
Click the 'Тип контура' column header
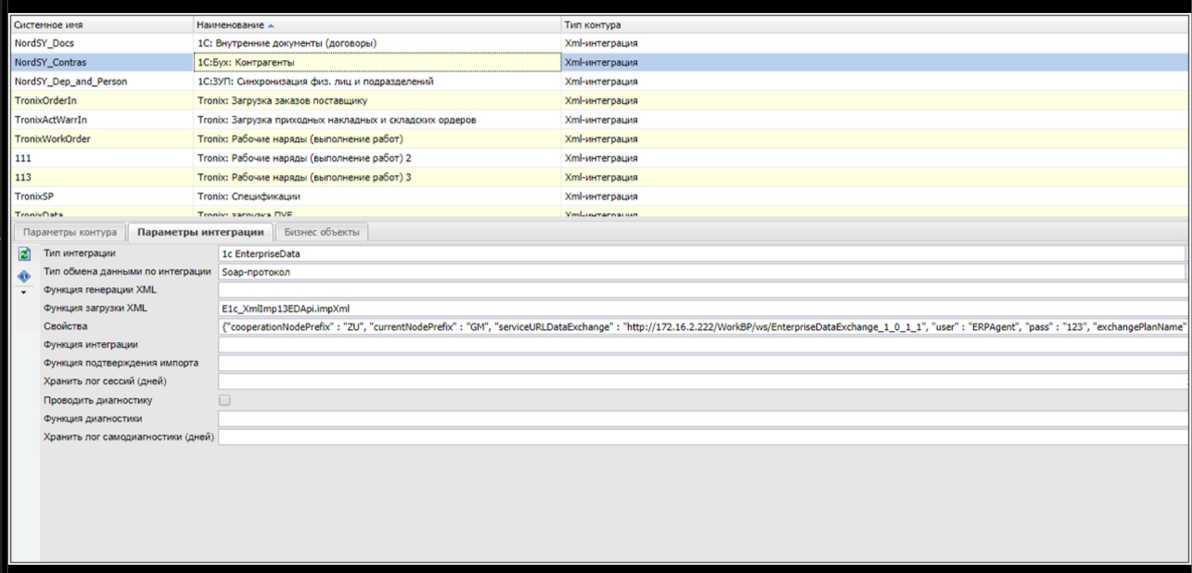593,25
